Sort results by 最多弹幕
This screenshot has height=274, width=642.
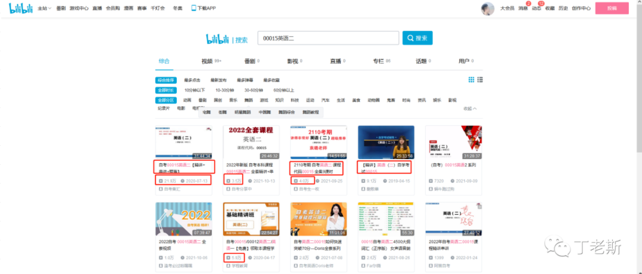coord(245,80)
